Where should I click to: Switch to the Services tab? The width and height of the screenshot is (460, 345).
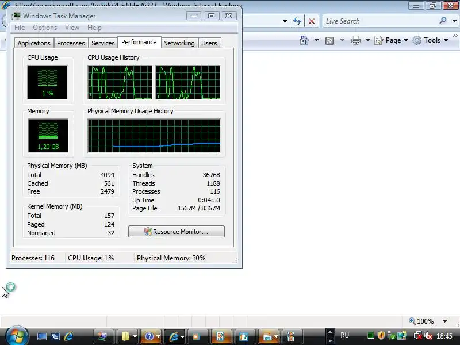(x=103, y=43)
